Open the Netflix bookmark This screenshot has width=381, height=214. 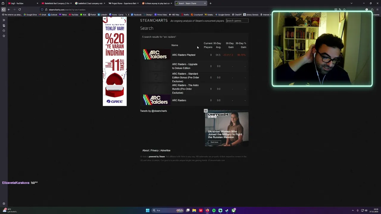[185, 15]
